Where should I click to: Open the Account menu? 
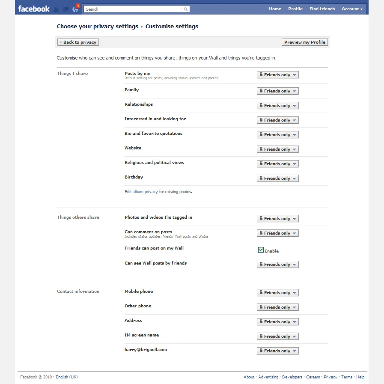pyautogui.click(x=352, y=9)
